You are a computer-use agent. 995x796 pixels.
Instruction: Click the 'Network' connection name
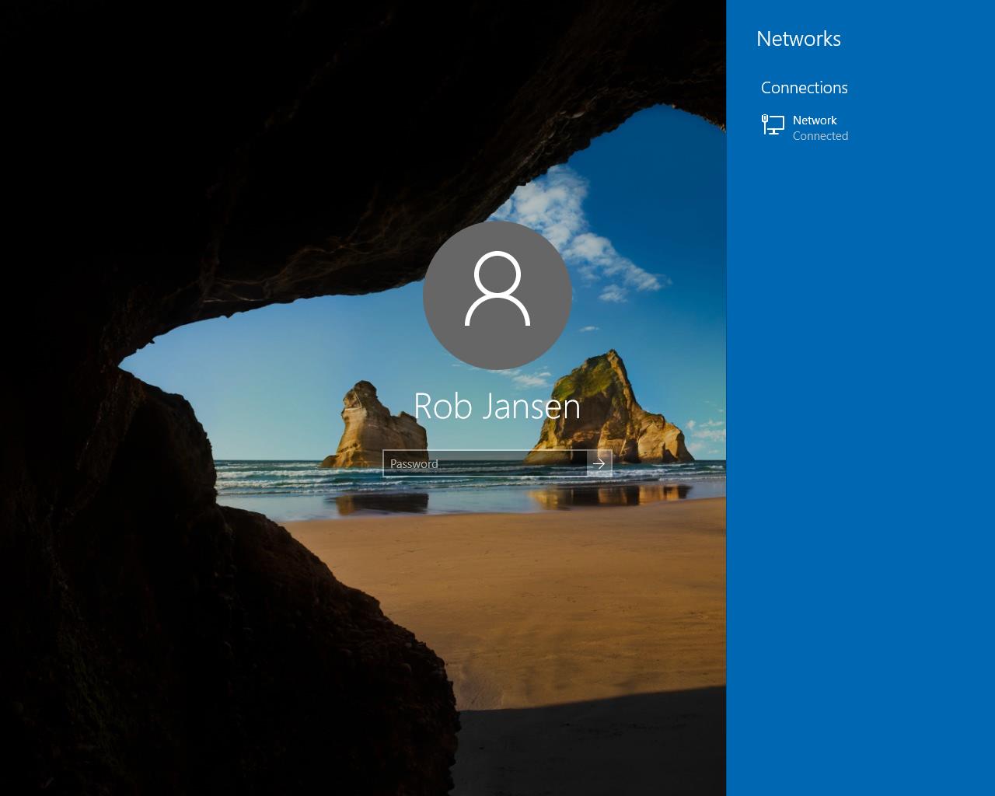[x=815, y=120]
